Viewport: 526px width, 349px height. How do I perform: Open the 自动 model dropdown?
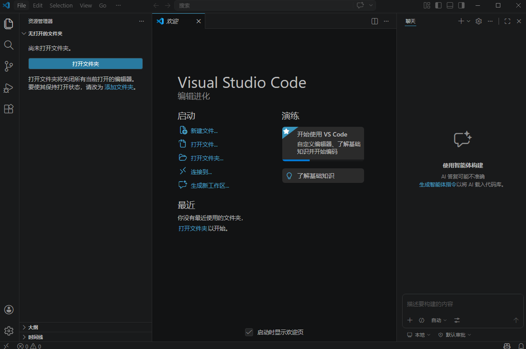439,320
